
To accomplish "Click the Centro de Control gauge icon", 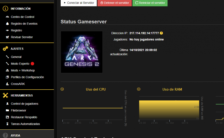I will pos(8,17).
